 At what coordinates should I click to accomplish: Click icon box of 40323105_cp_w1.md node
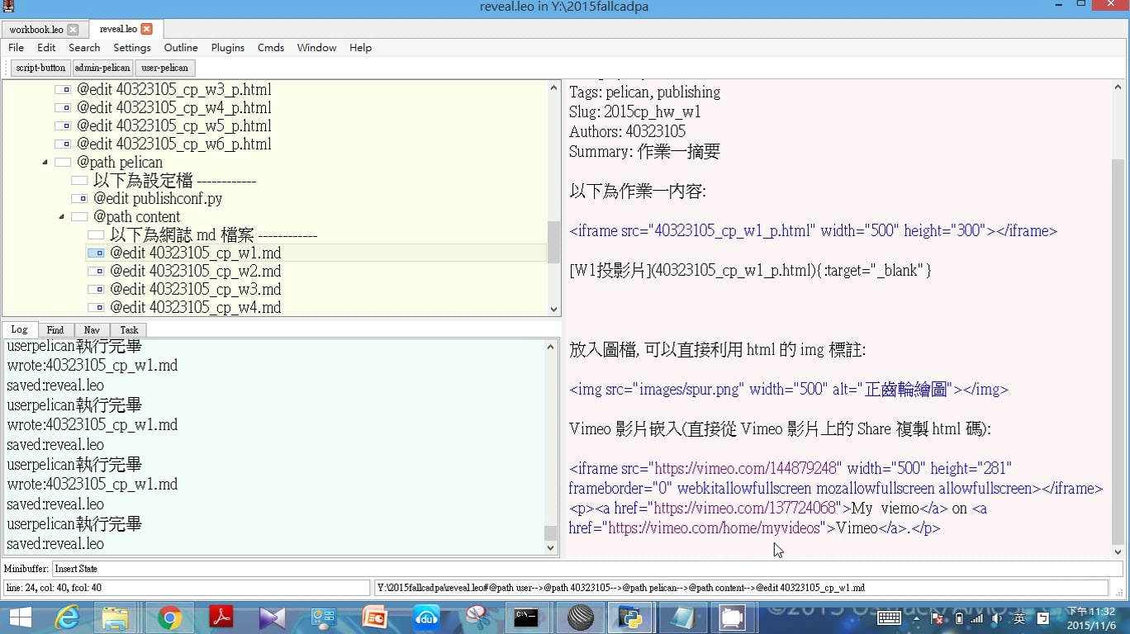point(96,253)
